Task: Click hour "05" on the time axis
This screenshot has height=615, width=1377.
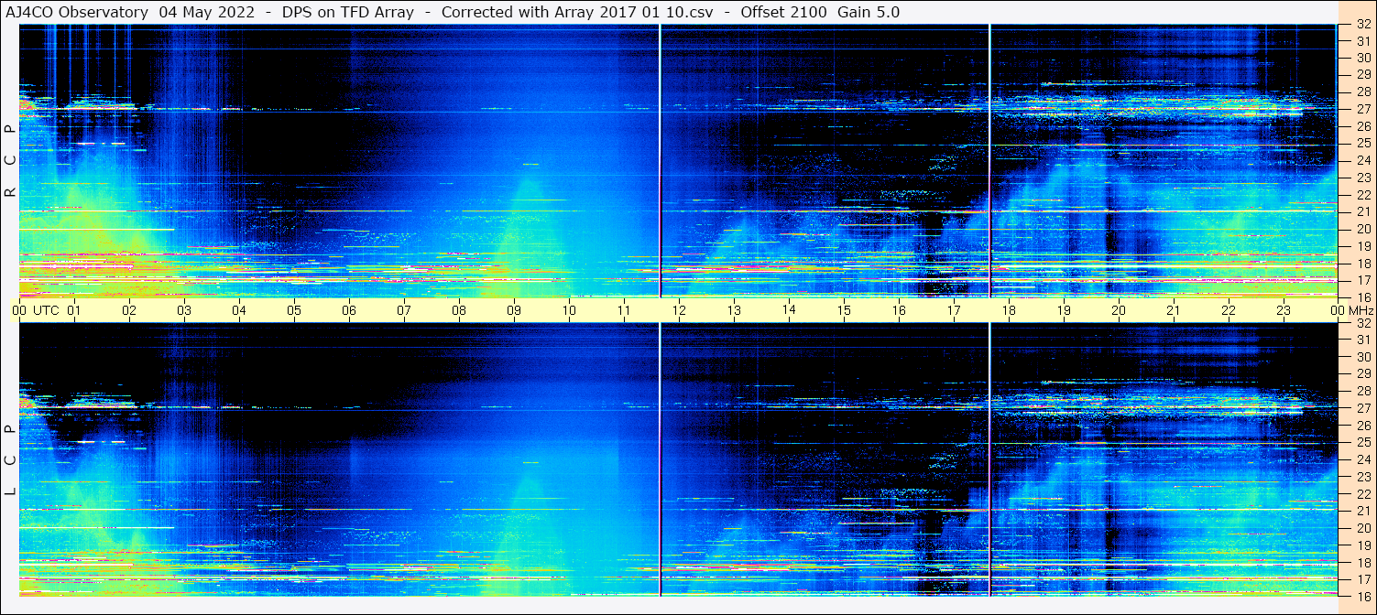Action: [294, 310]
